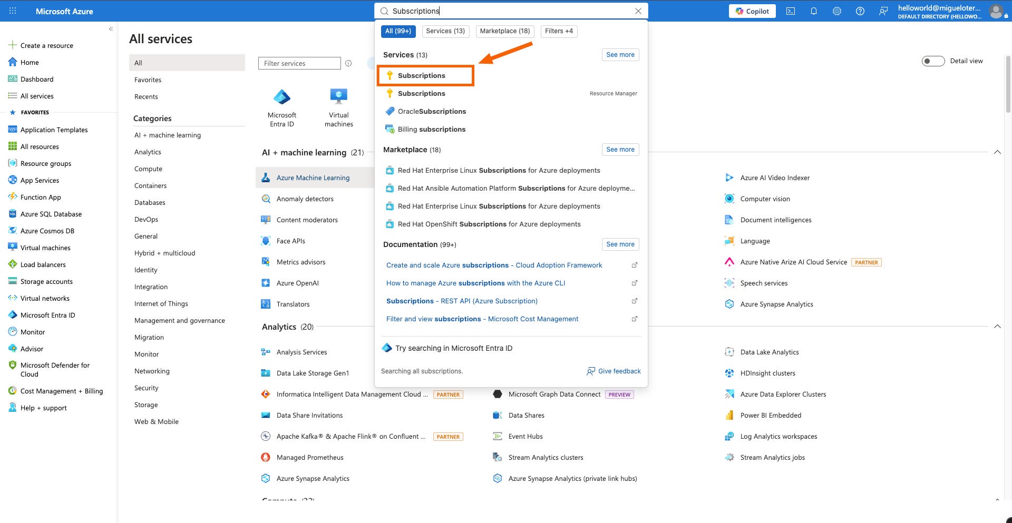The height and width of the screenshot is (523, 1012).
Task: Clear the search box with the X
Action: [638, 11]
